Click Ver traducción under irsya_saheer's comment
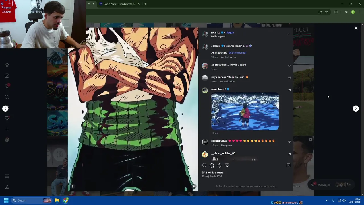 point(227,81)
